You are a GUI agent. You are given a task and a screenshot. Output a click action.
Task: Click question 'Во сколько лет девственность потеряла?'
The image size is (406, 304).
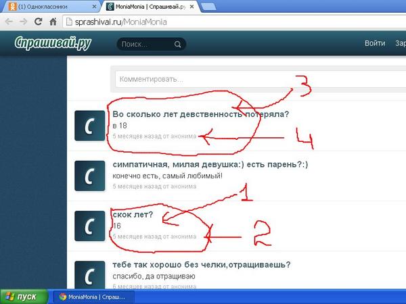pyautogui.click(x=201, y=114)
